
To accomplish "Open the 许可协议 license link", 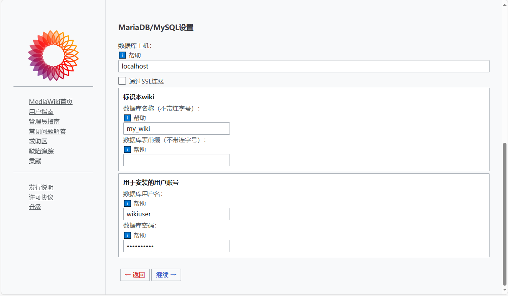I will tap(41, 197).
